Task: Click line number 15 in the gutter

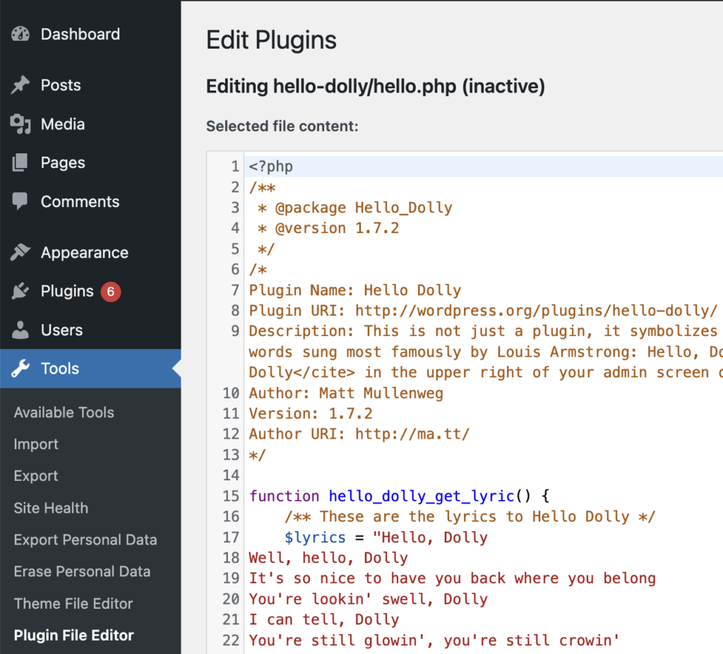Action: [231, 497]
